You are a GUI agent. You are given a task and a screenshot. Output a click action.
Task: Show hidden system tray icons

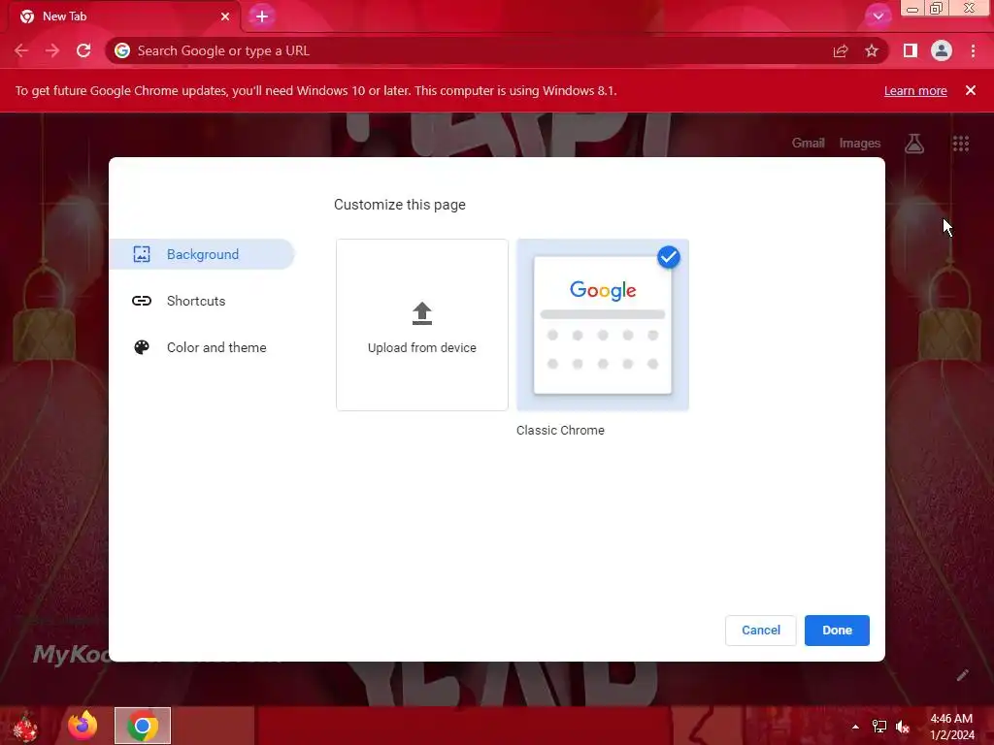855,727
